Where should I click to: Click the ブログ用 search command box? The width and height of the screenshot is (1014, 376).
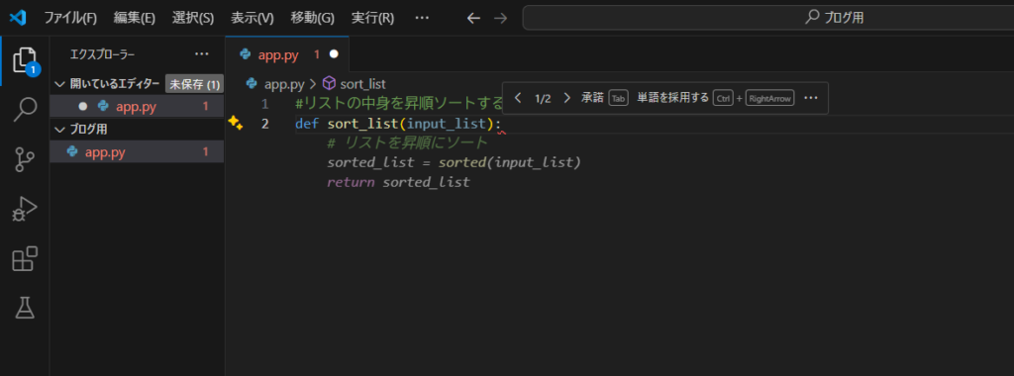(x=834, y=18)
